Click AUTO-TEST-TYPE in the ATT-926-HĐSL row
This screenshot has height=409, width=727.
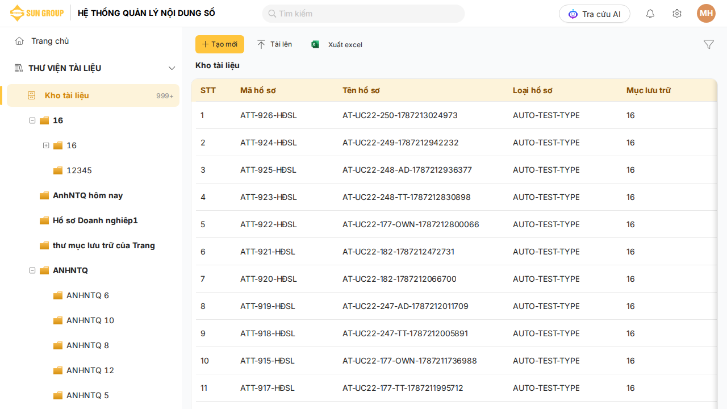(546, 115)
